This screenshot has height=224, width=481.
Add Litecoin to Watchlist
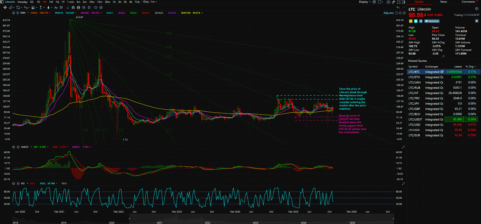(432, 21)
